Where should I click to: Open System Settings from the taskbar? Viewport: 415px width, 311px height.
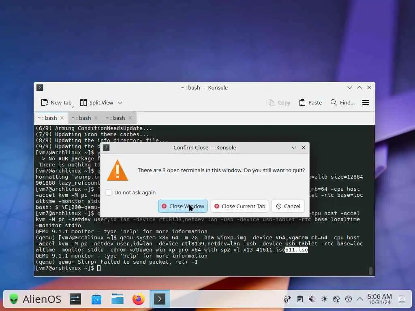75,299
